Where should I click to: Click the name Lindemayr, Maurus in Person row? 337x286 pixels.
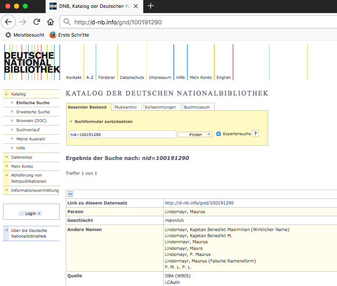(185, 212)
